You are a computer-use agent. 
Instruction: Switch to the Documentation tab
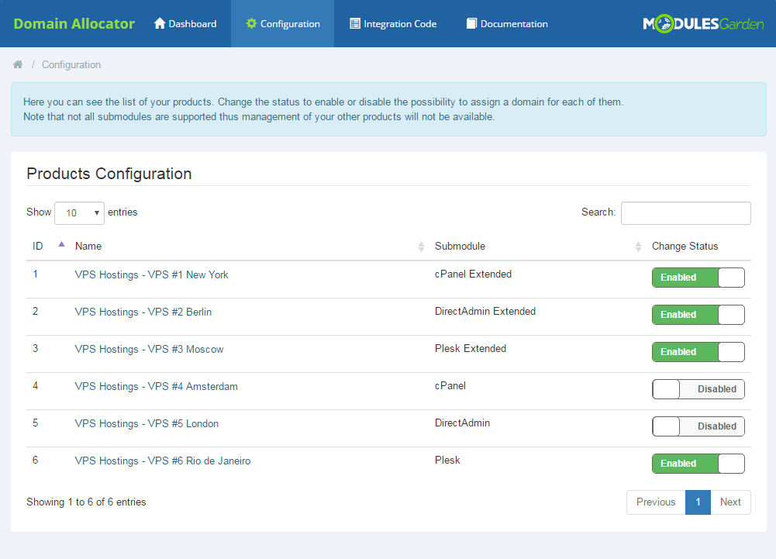[506, 23]
